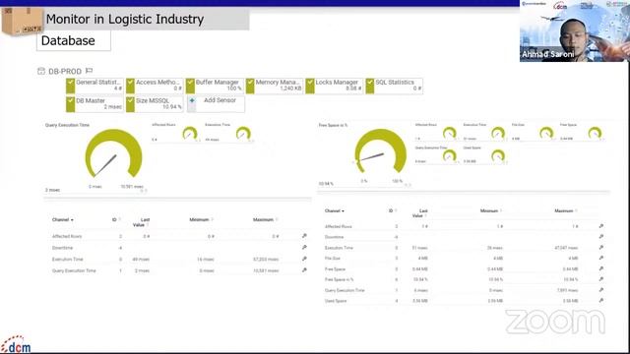Click the Database title box

[74, 40]
